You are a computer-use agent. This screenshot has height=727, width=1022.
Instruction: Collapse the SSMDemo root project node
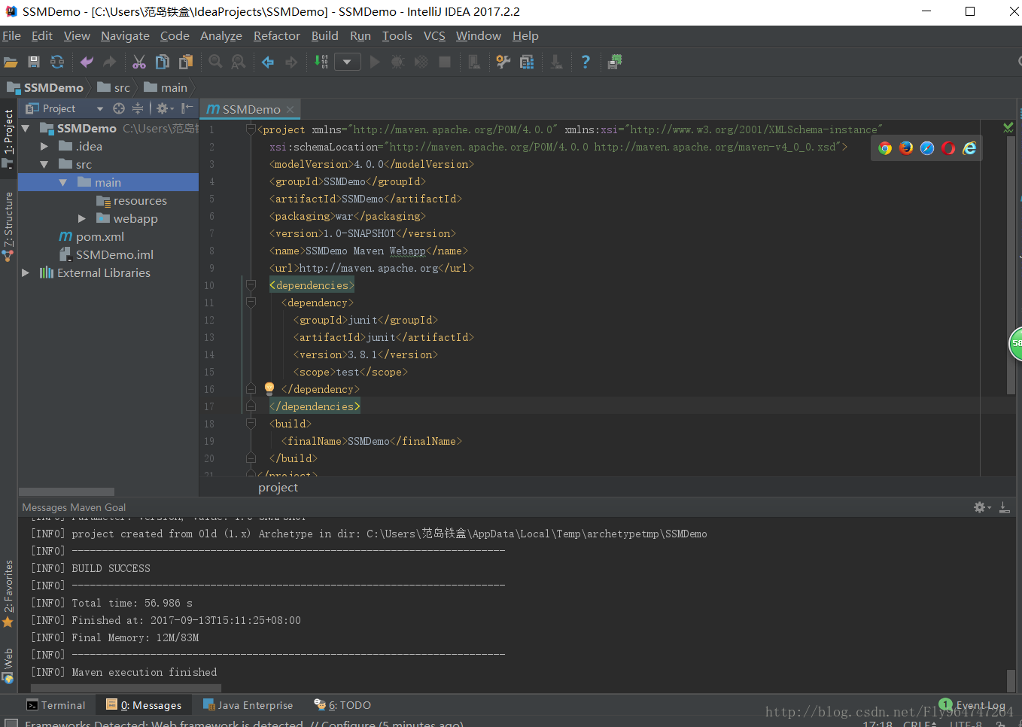click(x=26, y=129)
